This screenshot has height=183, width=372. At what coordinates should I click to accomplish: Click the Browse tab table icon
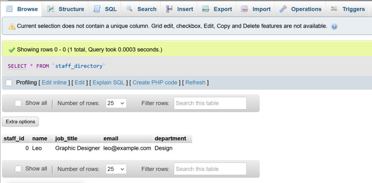pyautogui.click(x=9, y=9)
